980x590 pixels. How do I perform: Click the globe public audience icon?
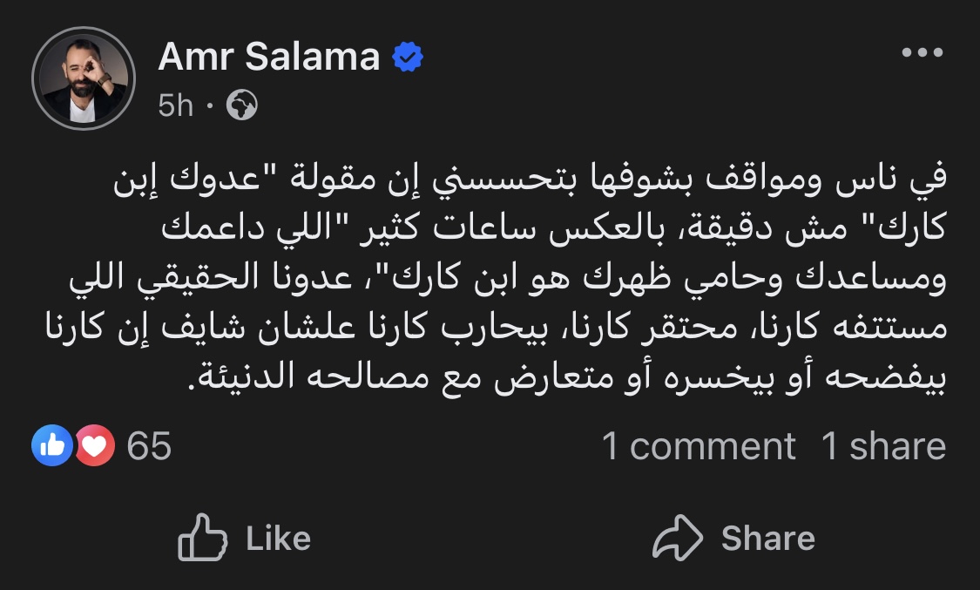pyautogui.click(x=241, y=106)
